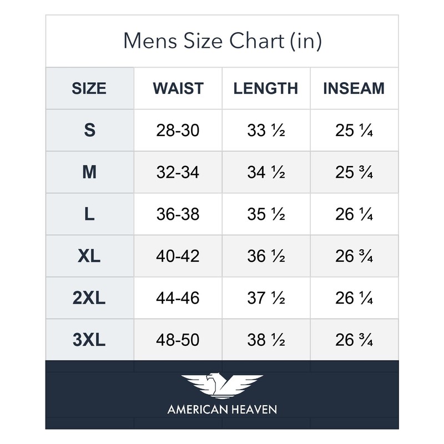The height and width of the screenshot is (444, 444).
Task: Click the 25 ¾ inseam cell
Action: click(x=354, y=172)
